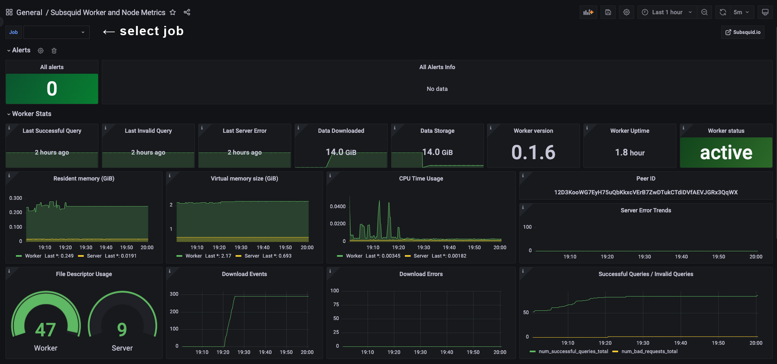Collapse the Worker Stats row
Image resolution: width=777 pixels, height=364 pixels.
[29, 114]
